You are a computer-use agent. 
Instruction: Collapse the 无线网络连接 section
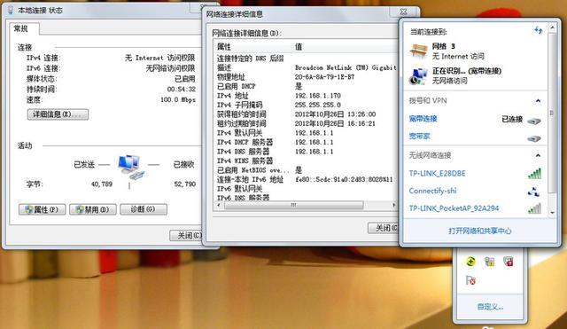[538, 155]
